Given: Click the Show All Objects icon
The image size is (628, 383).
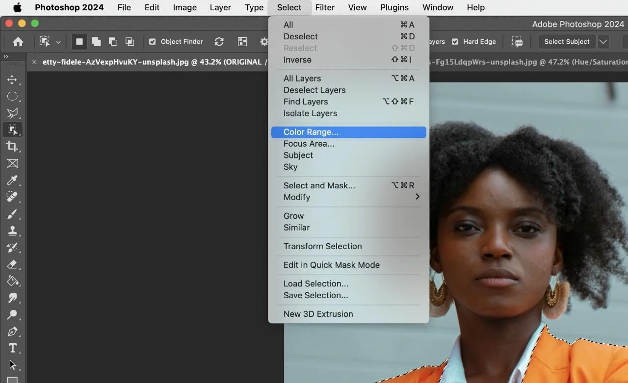Looking at the screenshot, I should click(242, 42).
